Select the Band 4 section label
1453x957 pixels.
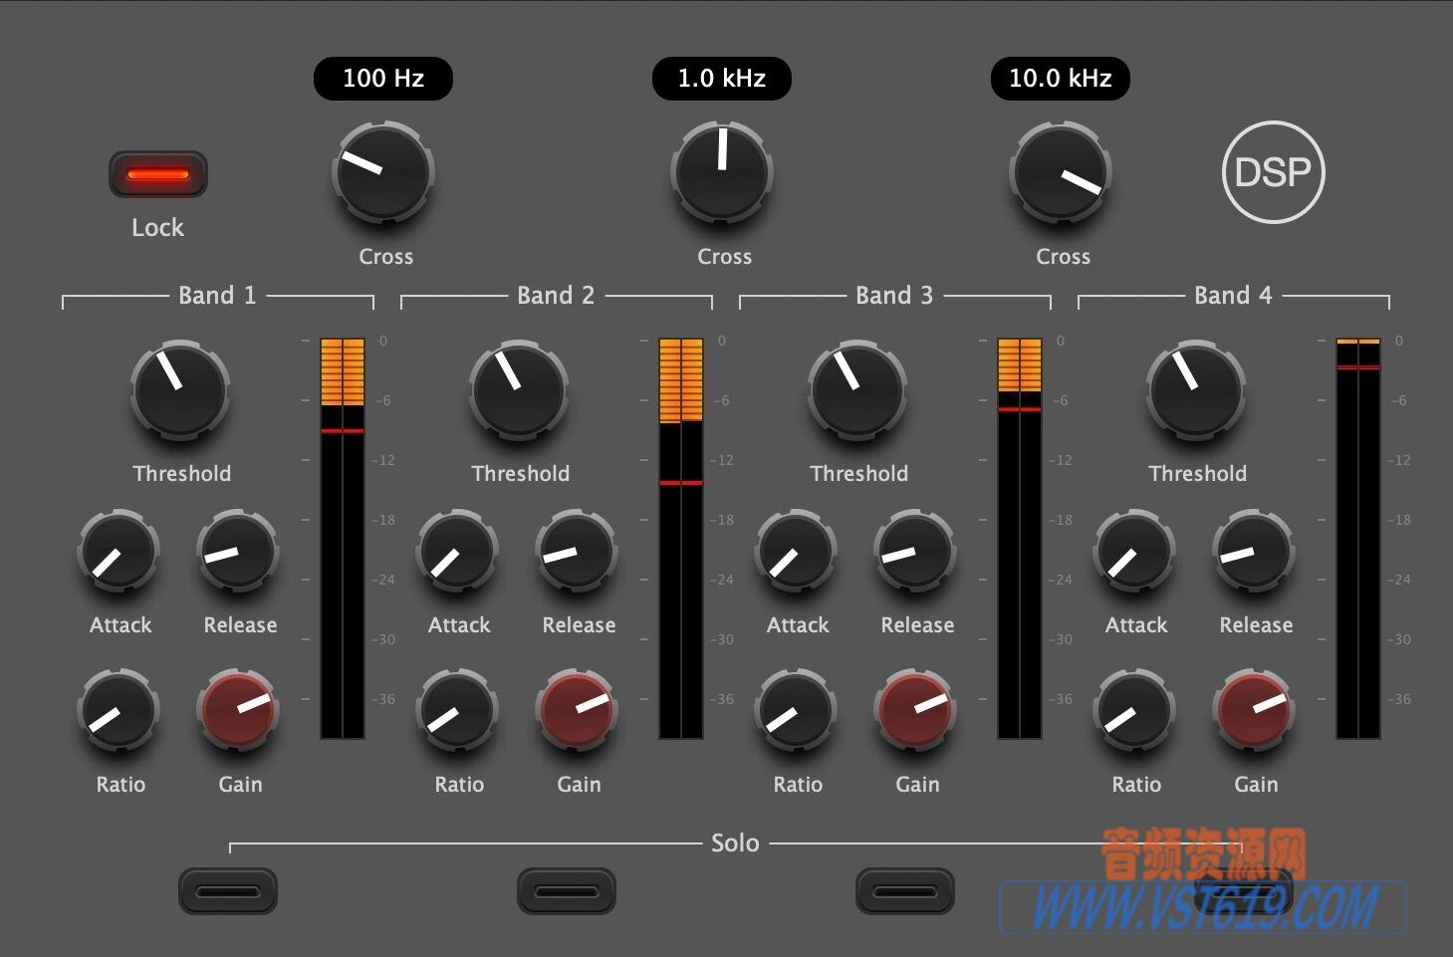pos(1233,295)
